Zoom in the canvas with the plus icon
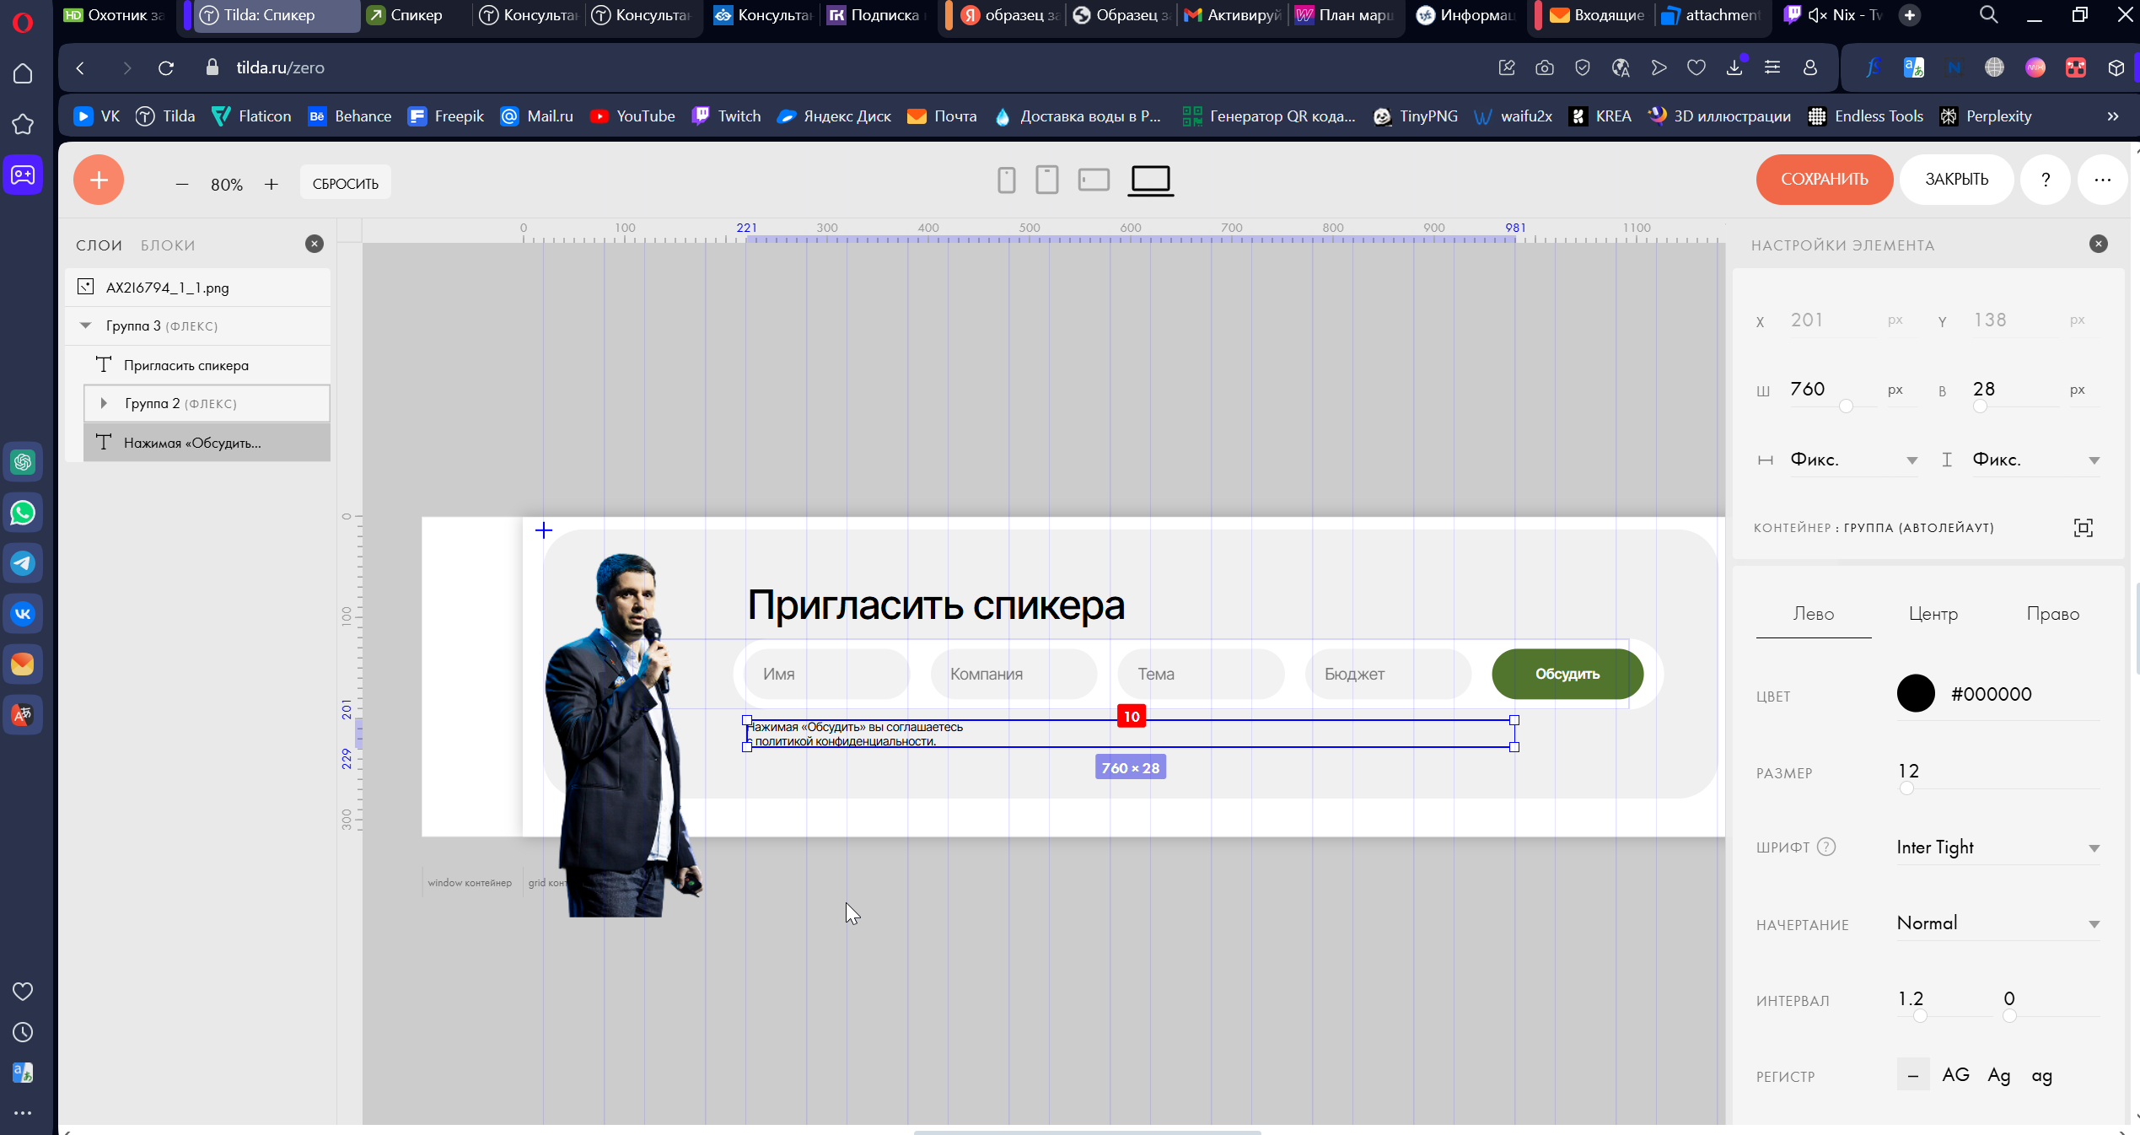 click(272, 184)
